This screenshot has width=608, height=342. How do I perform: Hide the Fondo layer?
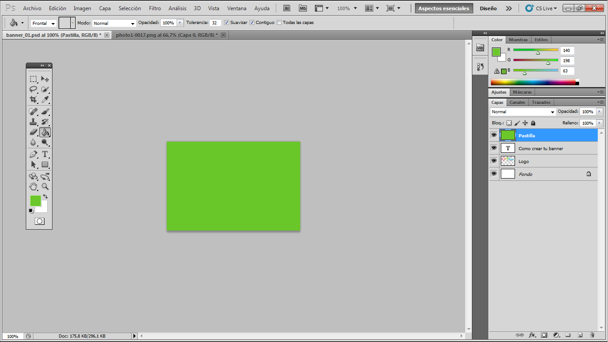(494, 174)
